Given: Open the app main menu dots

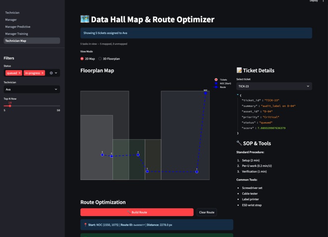Looking at the screenshot, I should [323, 1].
